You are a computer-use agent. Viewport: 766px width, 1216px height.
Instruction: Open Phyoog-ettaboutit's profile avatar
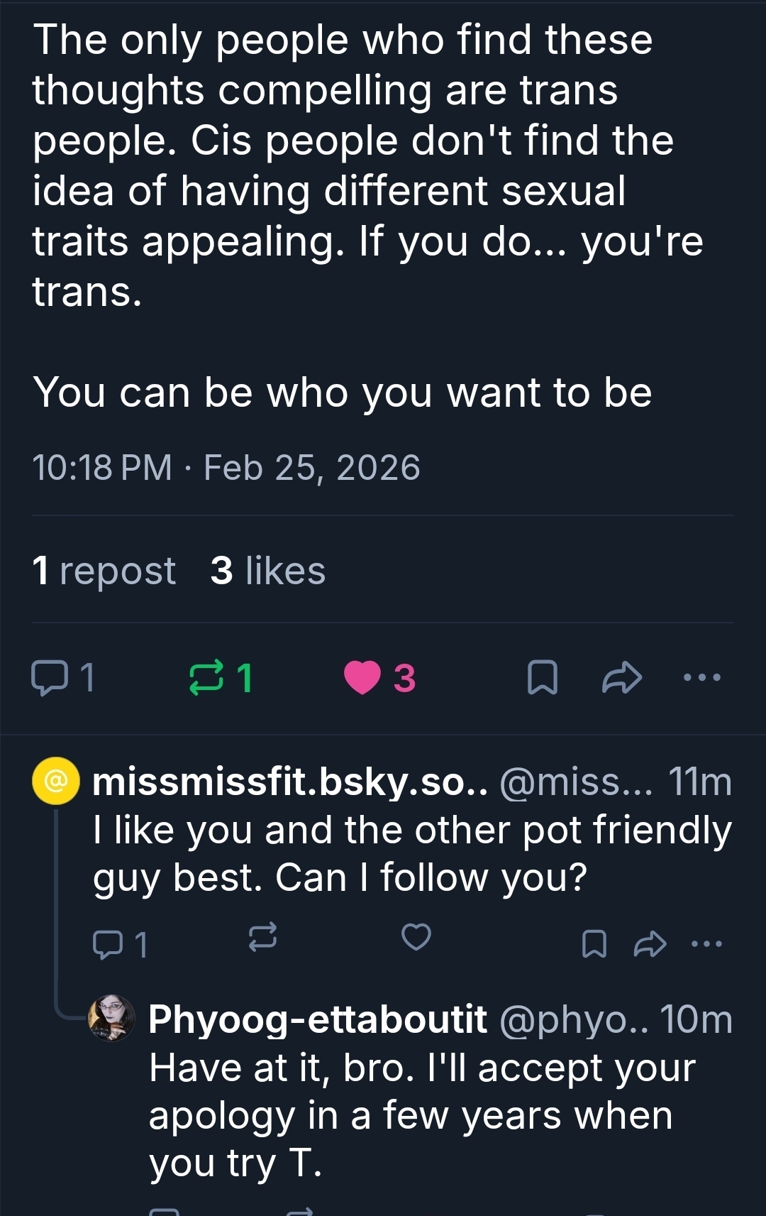[111, 1019]
